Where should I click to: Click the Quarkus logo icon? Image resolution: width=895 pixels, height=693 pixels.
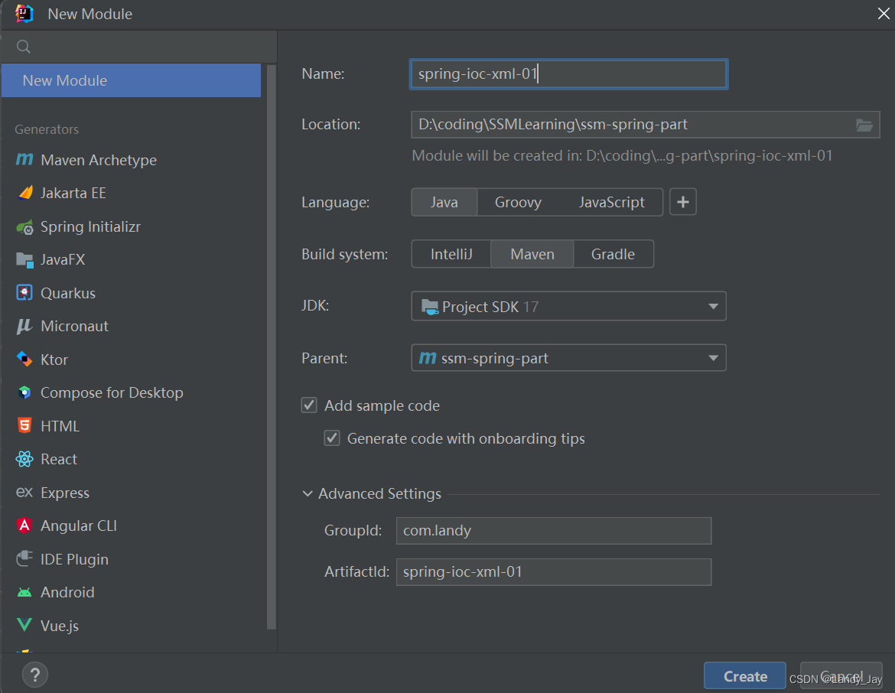point(24,293)
